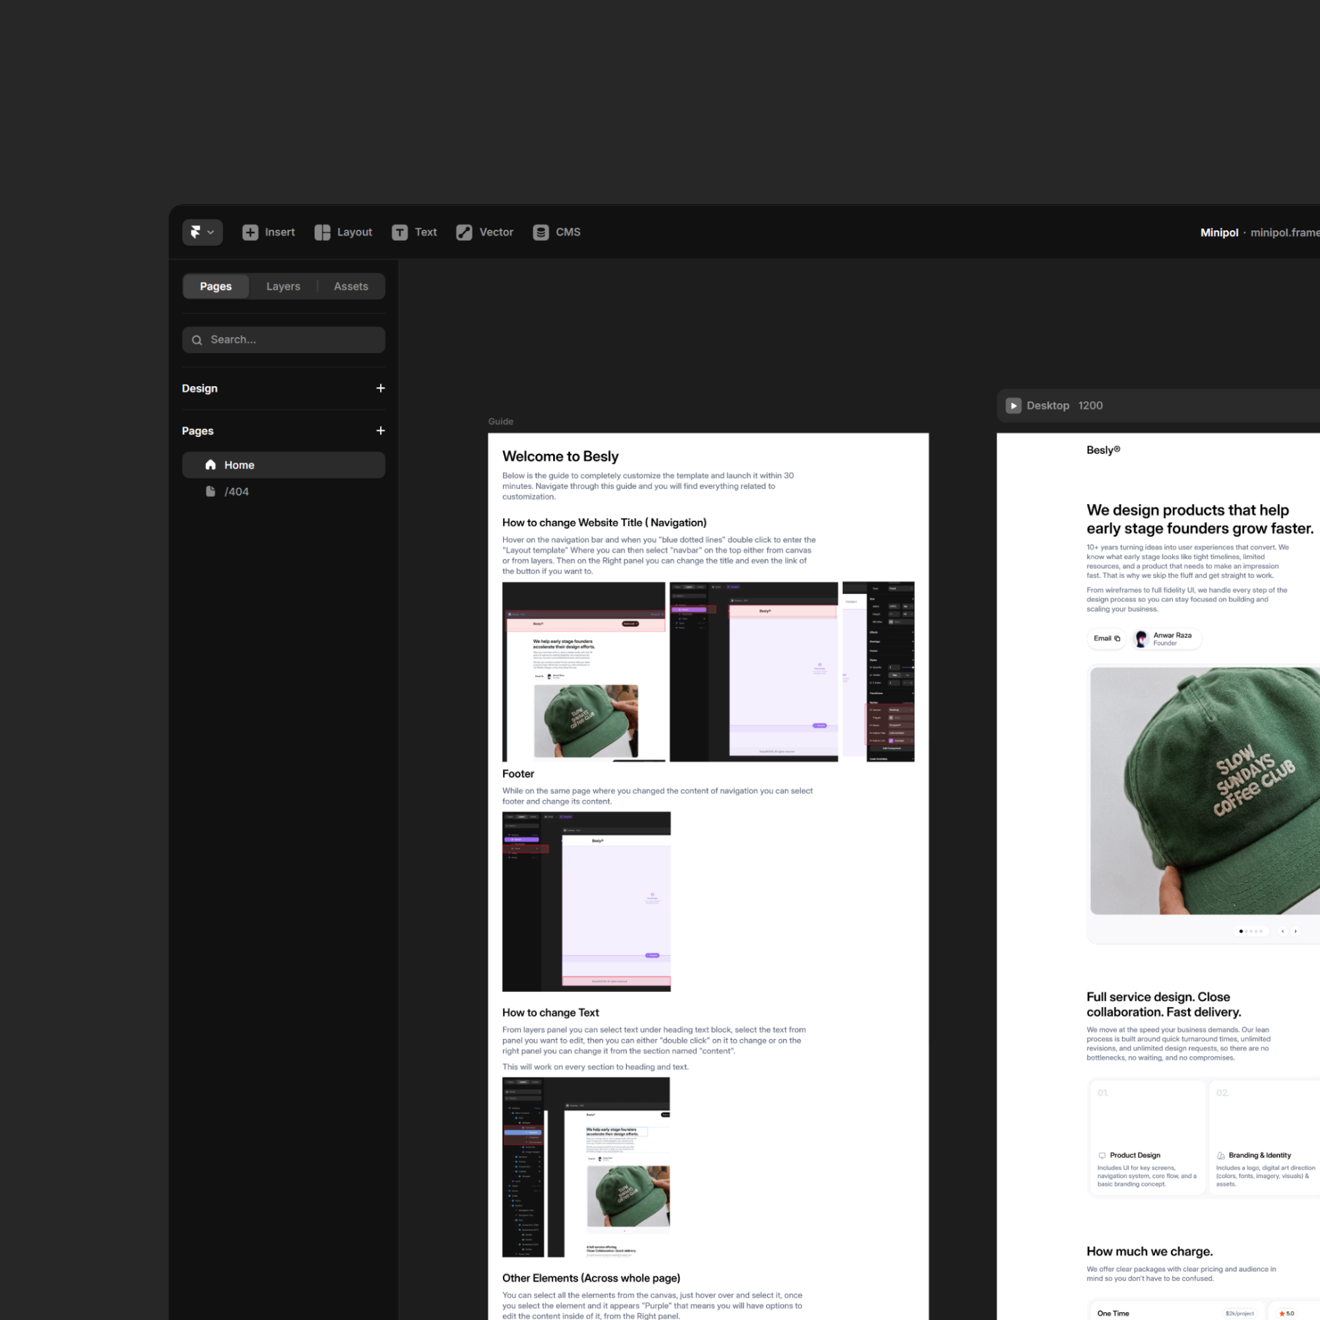Click the Email copy button
Viewport: 1320px width, 1320px height.
[1106, 638]
